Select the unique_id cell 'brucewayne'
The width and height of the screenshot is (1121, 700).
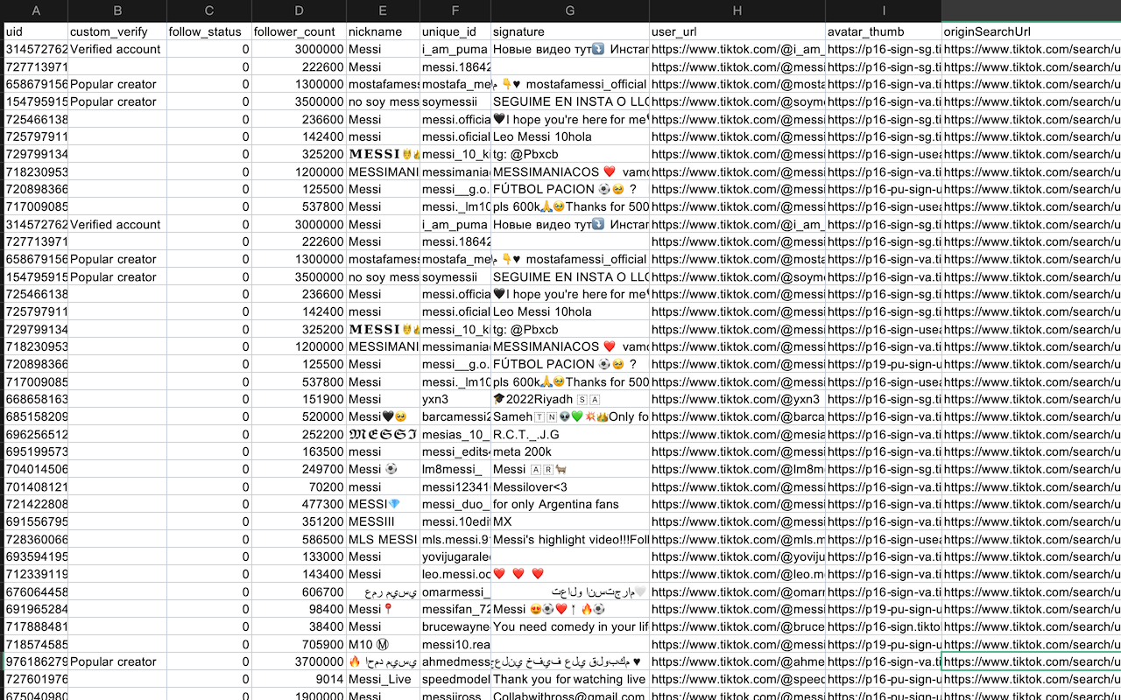(x=455, y=626)
